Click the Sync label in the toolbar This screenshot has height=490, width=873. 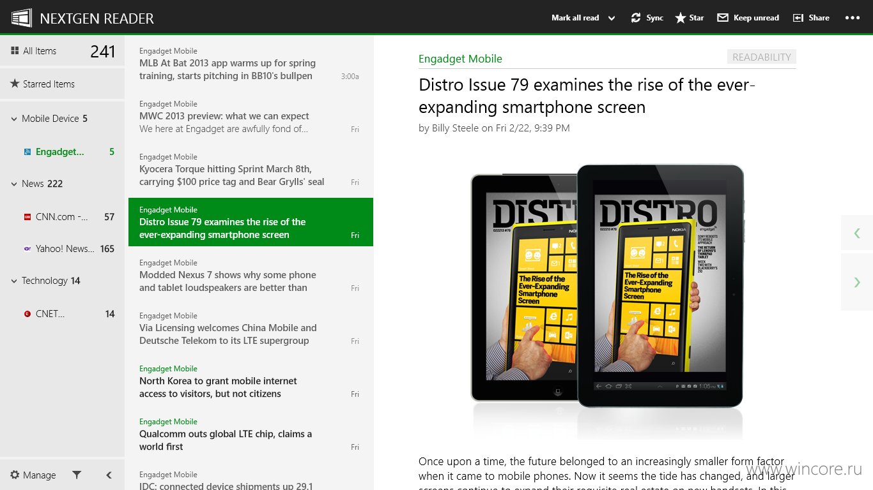pos(654,18)
